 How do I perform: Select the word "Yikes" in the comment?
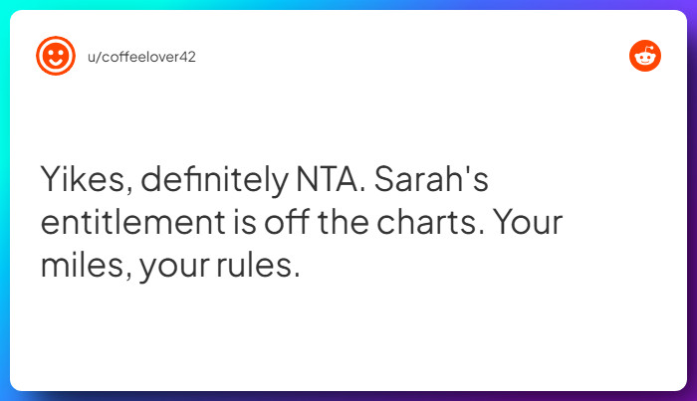point(84,179)
